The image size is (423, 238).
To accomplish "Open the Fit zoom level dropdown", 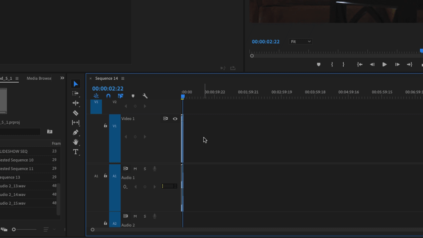I will point(300,41).
